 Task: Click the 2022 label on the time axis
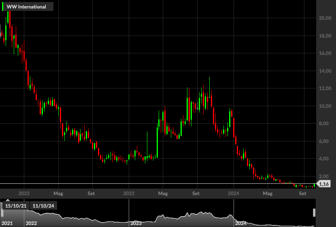(24, 193)
